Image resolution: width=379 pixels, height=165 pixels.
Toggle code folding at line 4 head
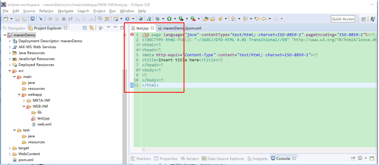pyautogui.click(x=140, y=50)
